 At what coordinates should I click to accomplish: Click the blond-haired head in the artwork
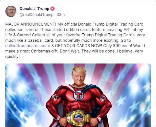(x=79, y=76)
